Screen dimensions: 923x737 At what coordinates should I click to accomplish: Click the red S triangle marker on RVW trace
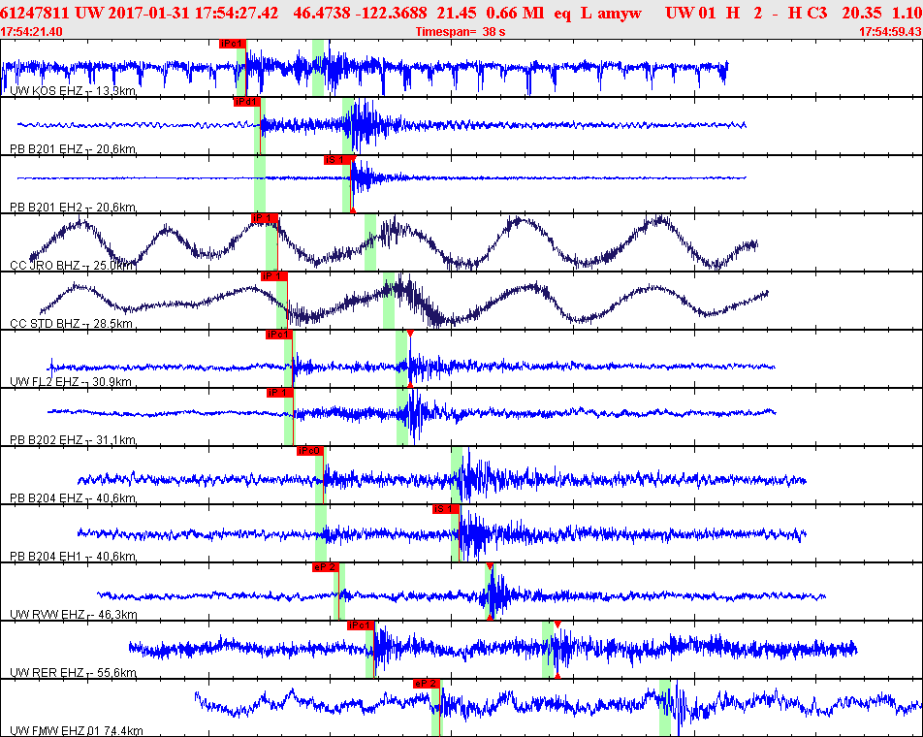tap(490, 566)
